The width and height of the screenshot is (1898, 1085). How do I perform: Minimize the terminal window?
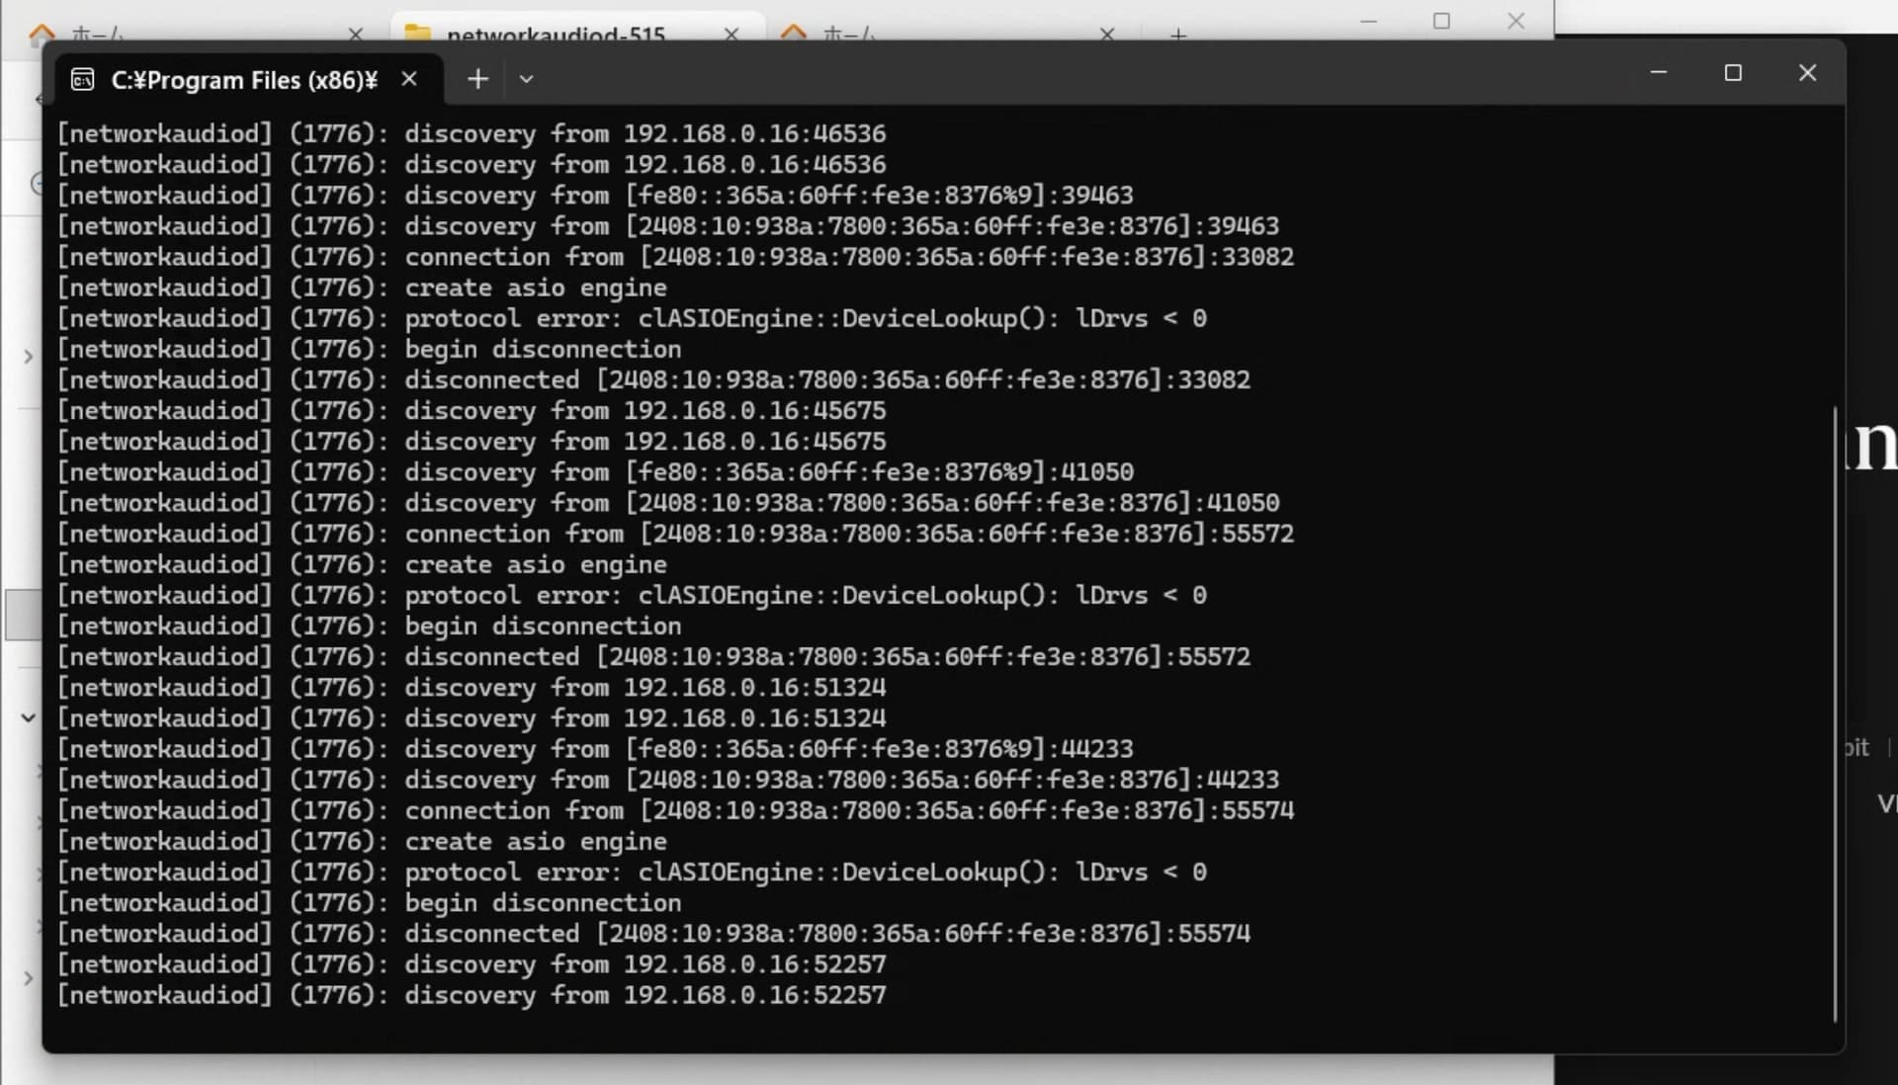pos(1659,73)
